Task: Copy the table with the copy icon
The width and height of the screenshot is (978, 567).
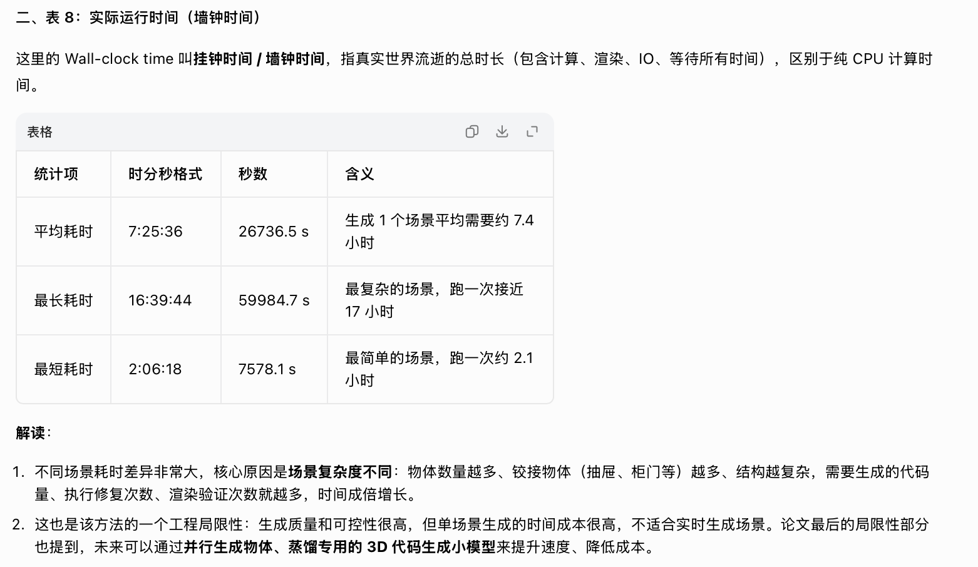Action: pyautogui.click(x=472, y=131)
